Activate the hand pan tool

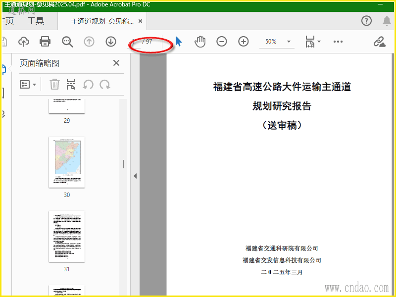pyautogui.click(x=200, y=42)
